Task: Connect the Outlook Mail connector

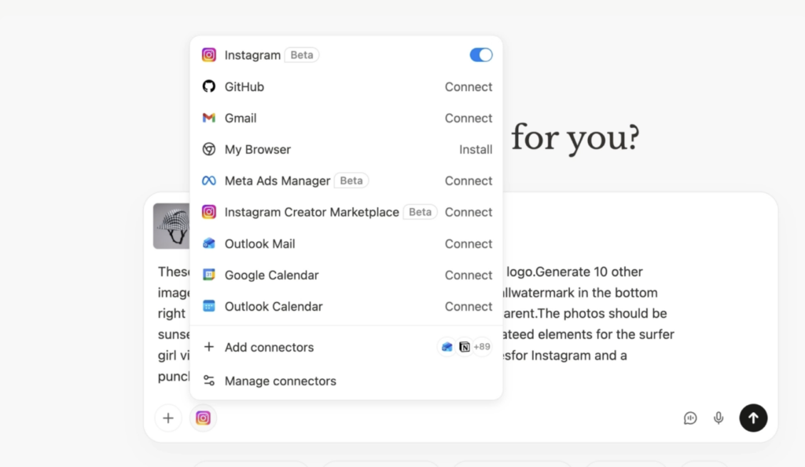Action: pos(469,243)
